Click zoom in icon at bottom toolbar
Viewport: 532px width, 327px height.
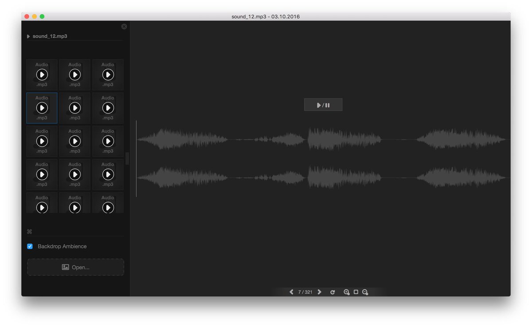click(x=347, y=292)
